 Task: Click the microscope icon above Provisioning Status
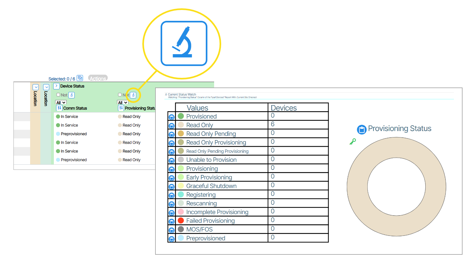tap(133, 95)
